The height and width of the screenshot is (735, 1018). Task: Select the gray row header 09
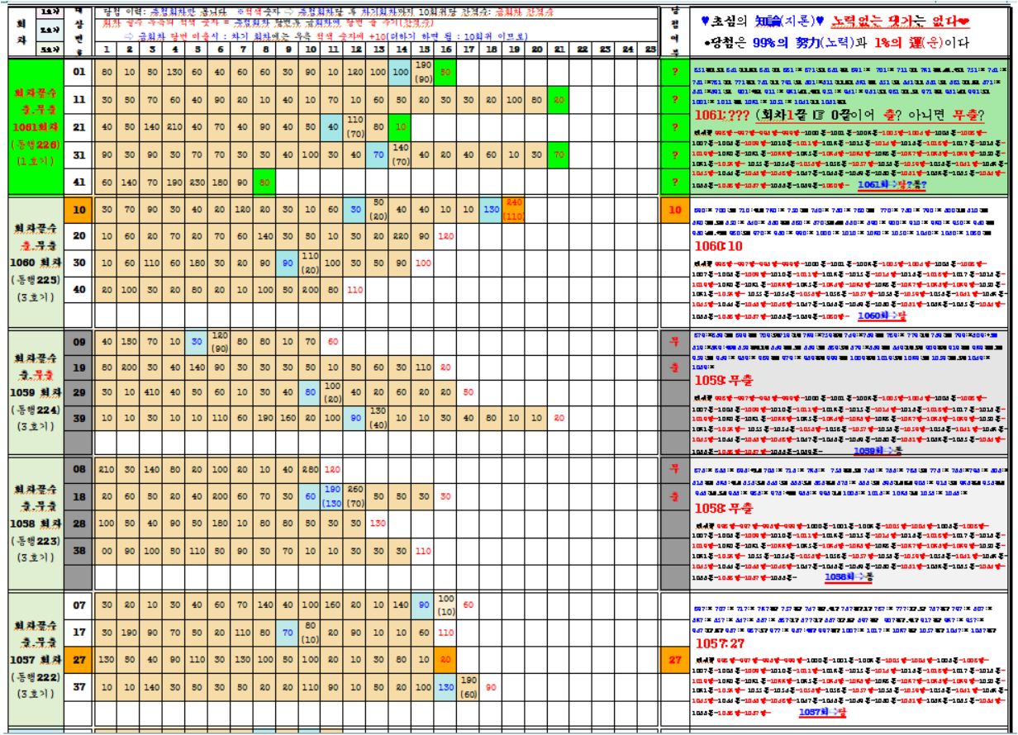click(79, 341)
